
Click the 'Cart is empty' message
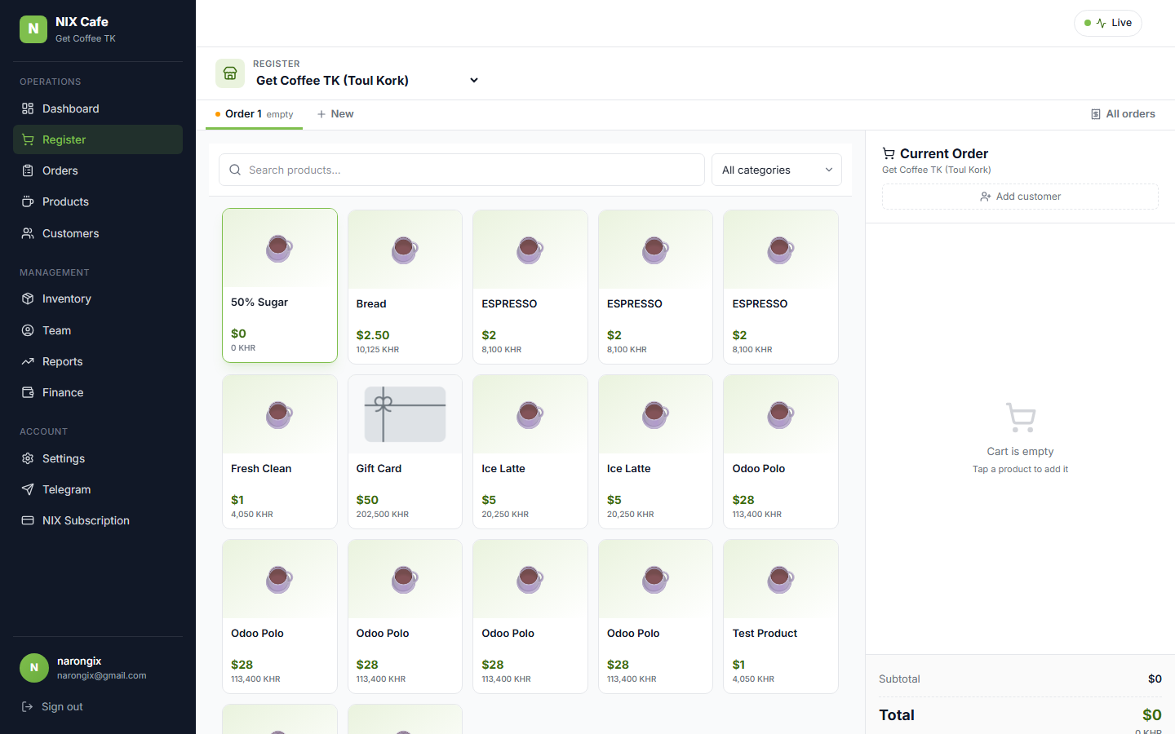click(x=1020, y=451)
